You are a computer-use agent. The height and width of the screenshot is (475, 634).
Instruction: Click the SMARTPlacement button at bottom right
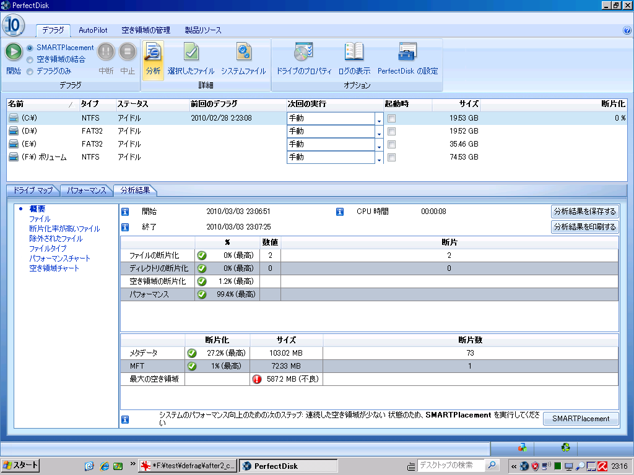[581, 419]
